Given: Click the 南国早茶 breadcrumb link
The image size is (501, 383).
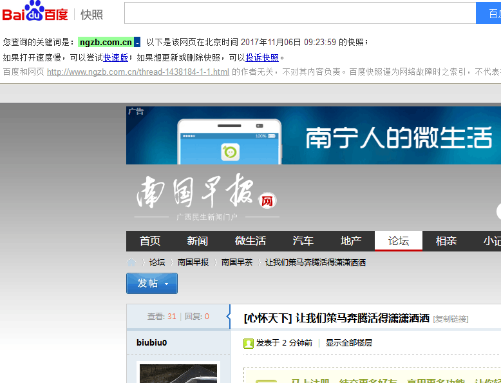Looking at the screenshot, I should pos(237,262).
